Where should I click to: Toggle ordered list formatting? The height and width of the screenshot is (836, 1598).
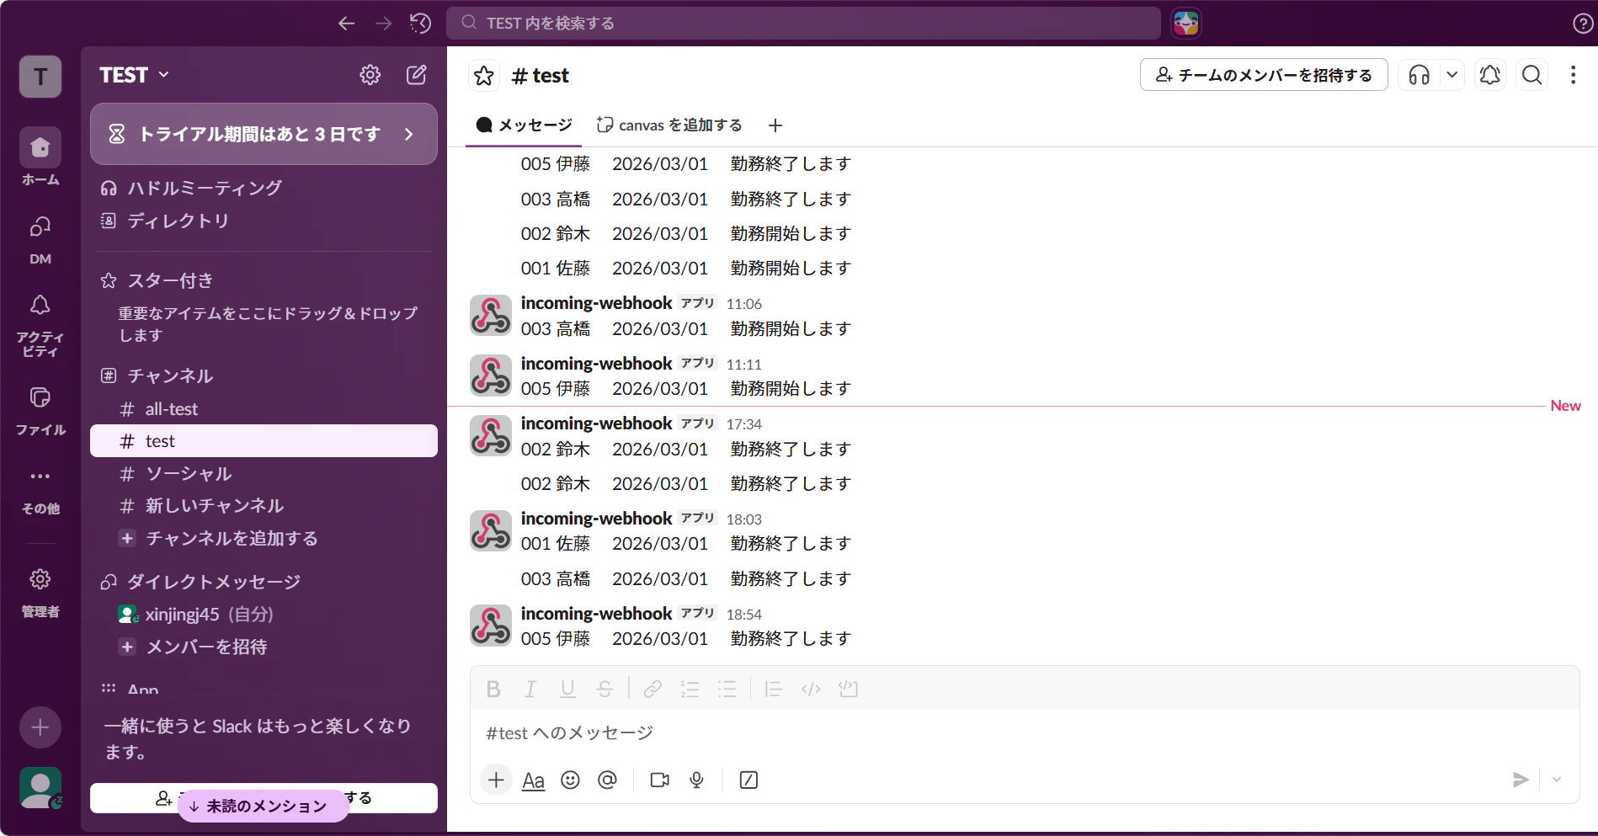[x=690, y=690]
